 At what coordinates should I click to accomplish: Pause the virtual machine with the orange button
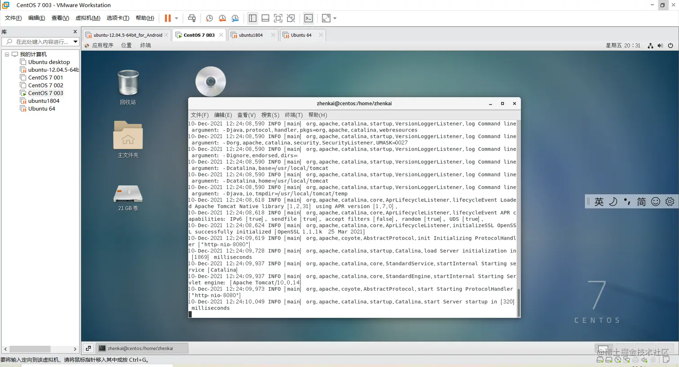pos(168,18)
